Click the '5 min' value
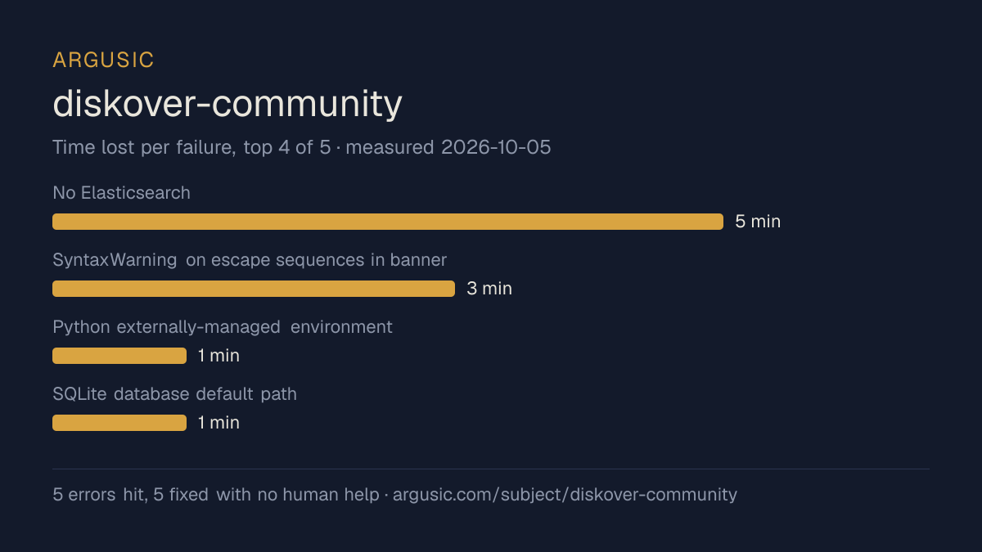Screen dimensions: 982x552 [758, 222]
